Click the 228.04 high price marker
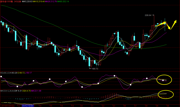Image resolution: width=180 pixels, height=107 pixels. [148, 15]
